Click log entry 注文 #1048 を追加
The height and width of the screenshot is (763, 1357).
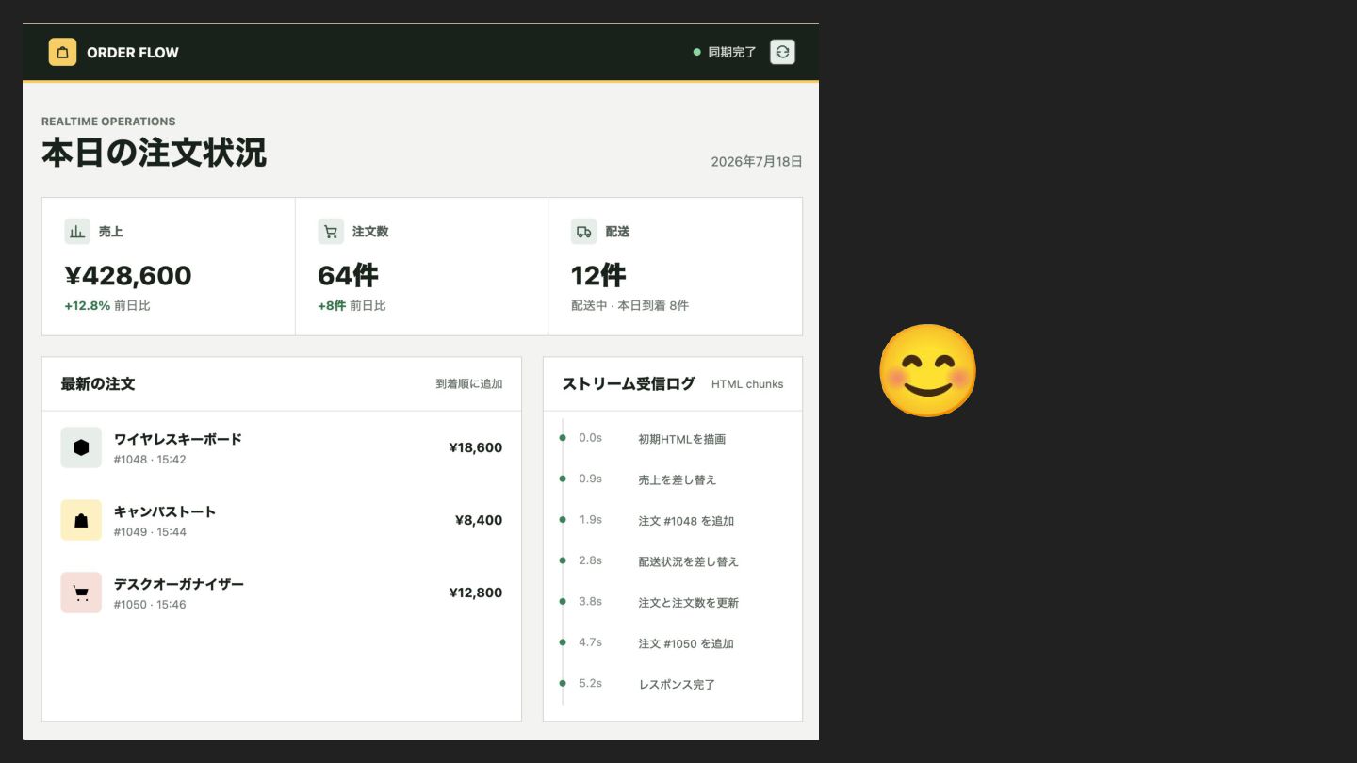[686, 521]
